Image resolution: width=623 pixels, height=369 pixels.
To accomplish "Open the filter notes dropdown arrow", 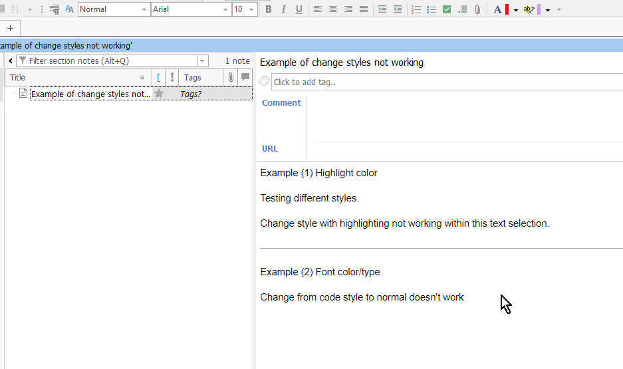I will pos(202,61).
